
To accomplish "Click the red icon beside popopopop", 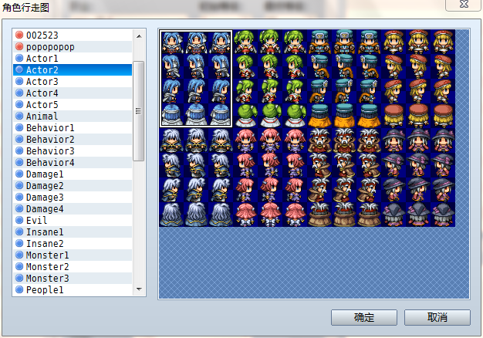I will [19, 46].
